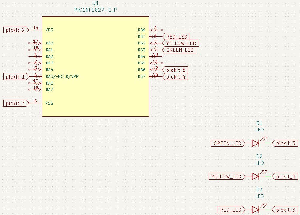Select pickit_3 label right of D2

click(285, 176)
